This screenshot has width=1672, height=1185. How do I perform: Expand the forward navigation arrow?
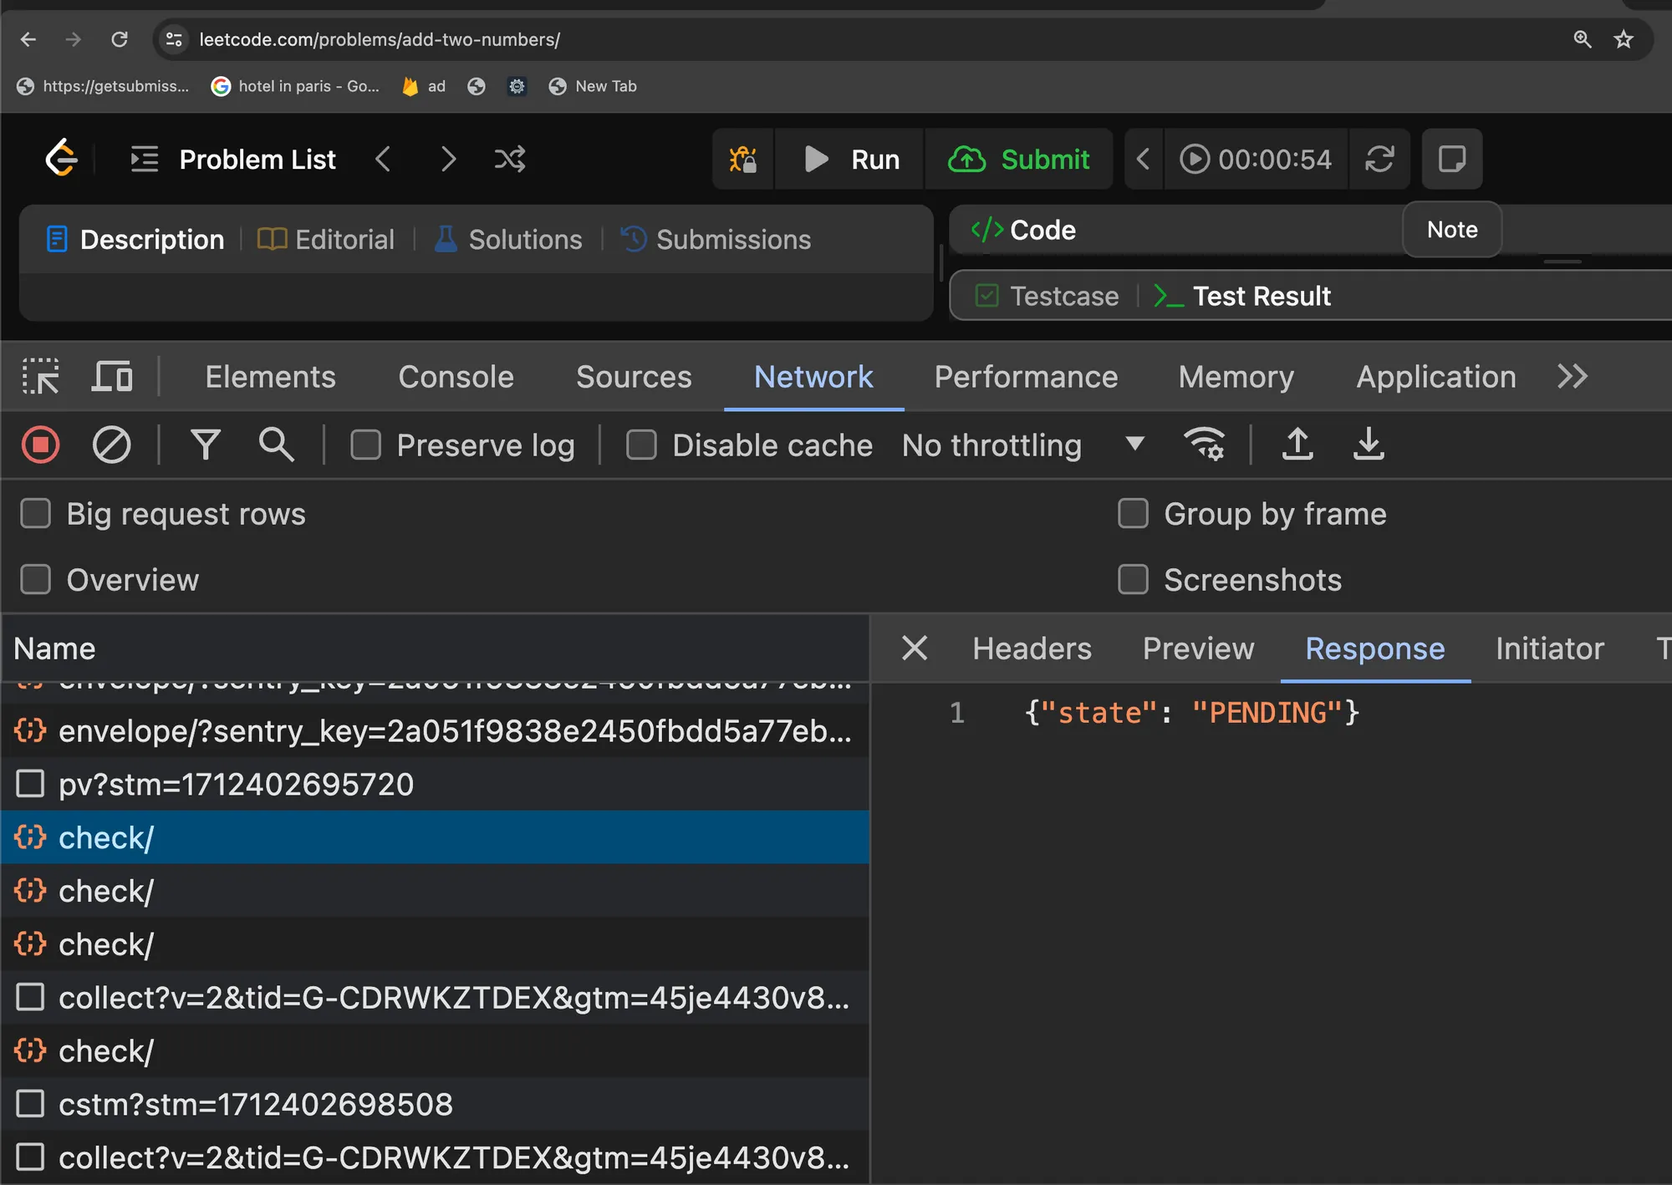click(73, 38)
